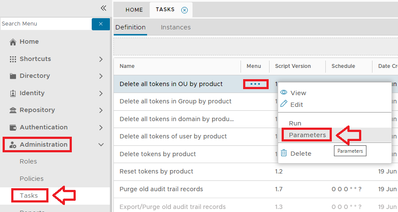Click the Home house icon in sidebar

[13, 42]
